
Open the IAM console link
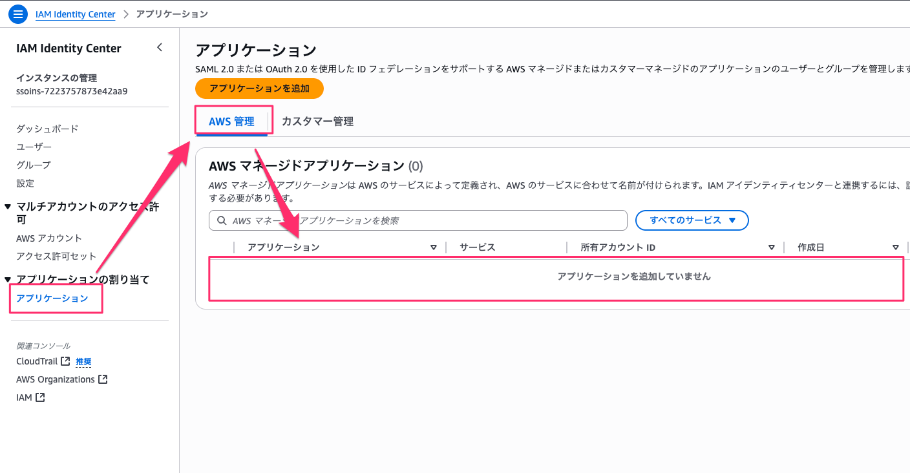(x=24, y=397)
